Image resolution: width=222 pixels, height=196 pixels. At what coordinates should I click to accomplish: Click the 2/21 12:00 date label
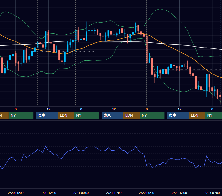(114, 193)
